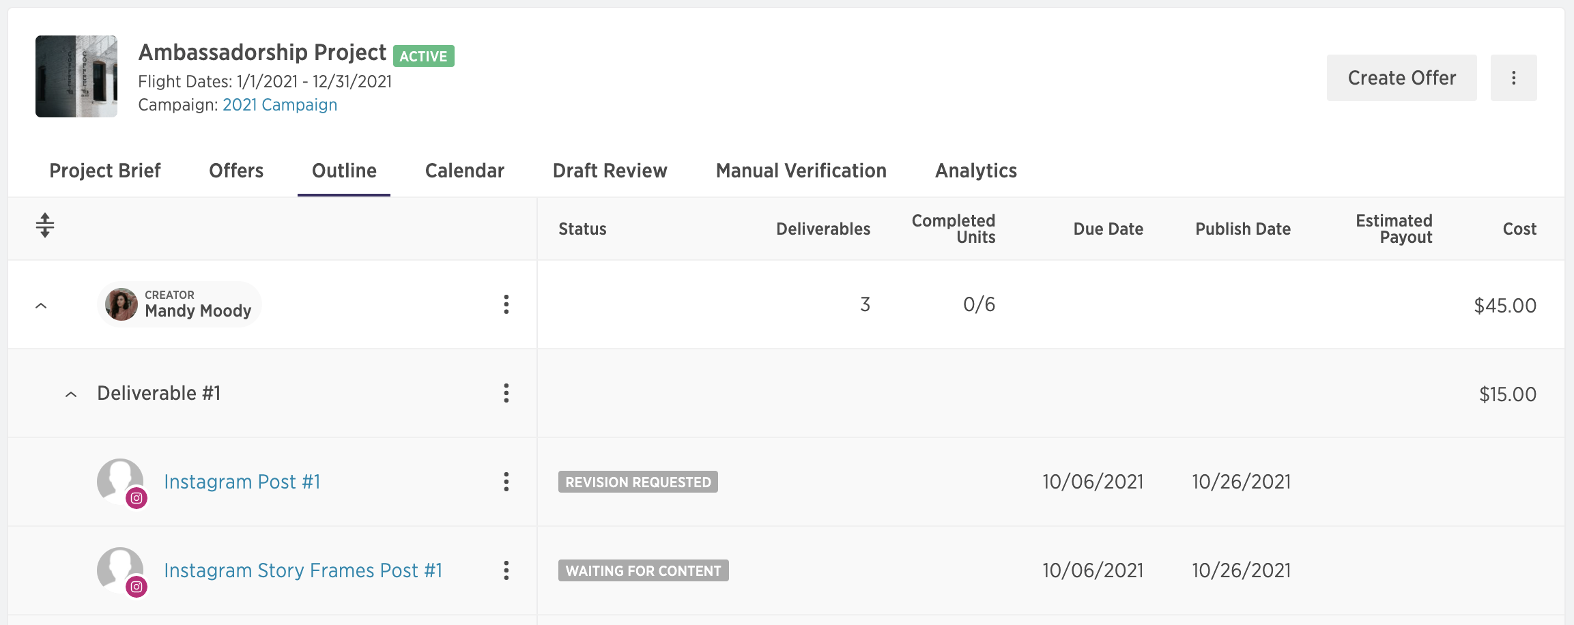Click Instagram Post #1 avatar with Instagram badge
Image resolution: width=1574 pixels, height=625 pixels.
pos(121,483)
